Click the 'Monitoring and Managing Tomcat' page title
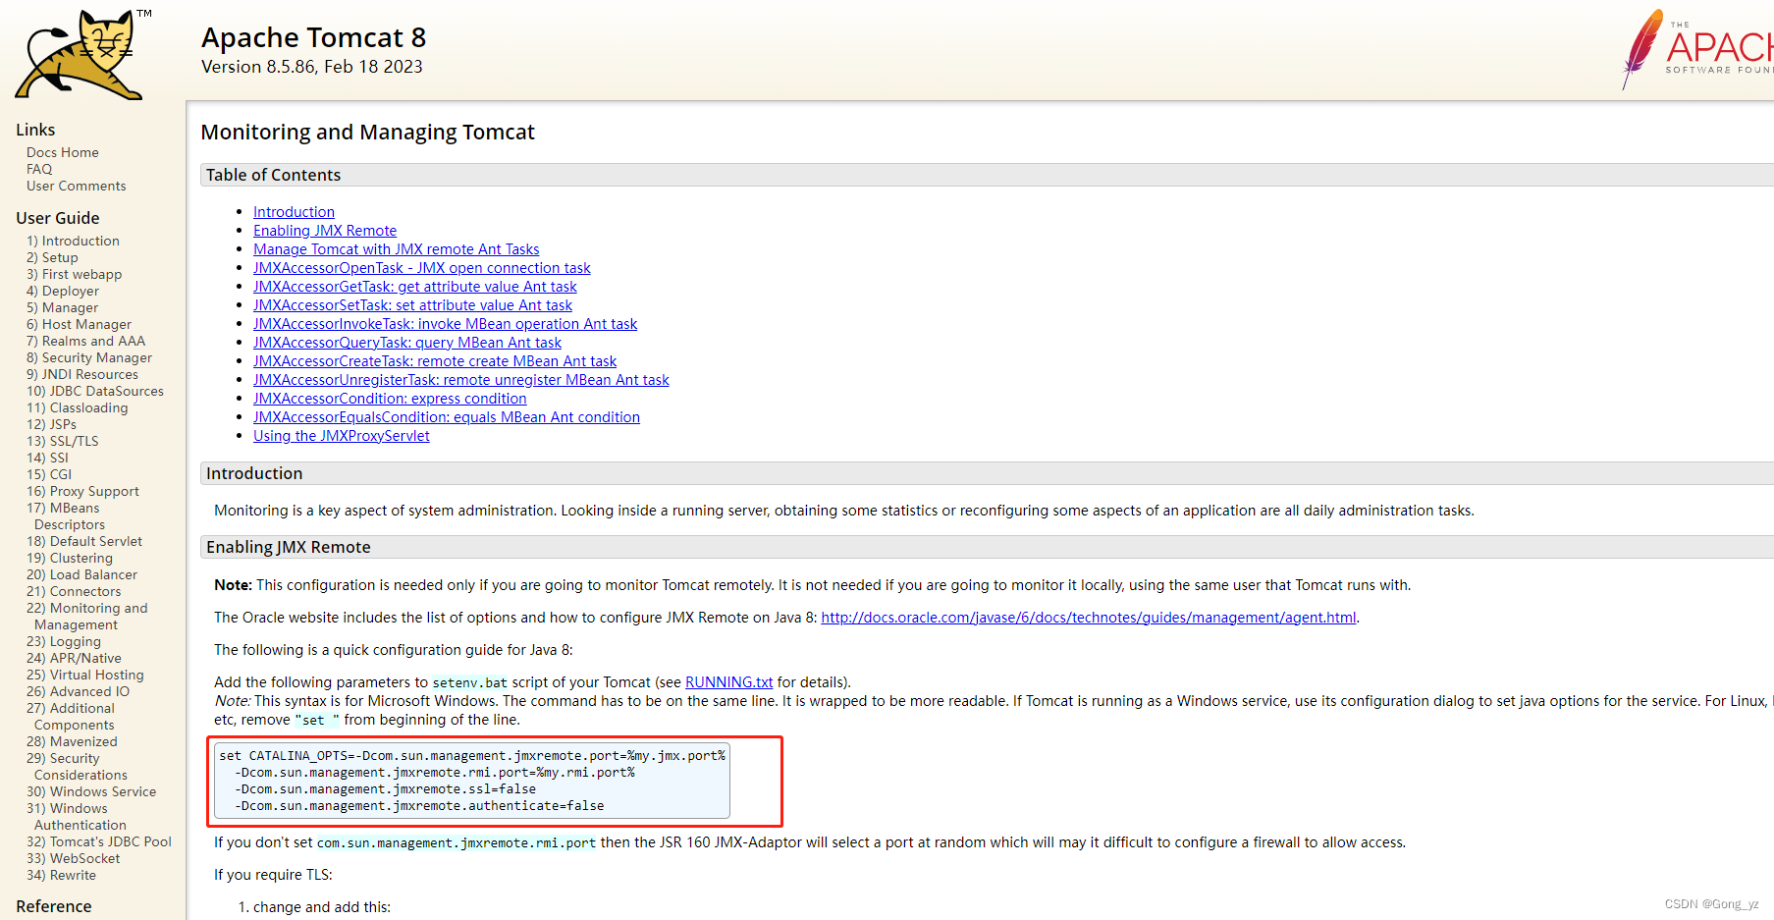1774x920 pixels. 368,132
